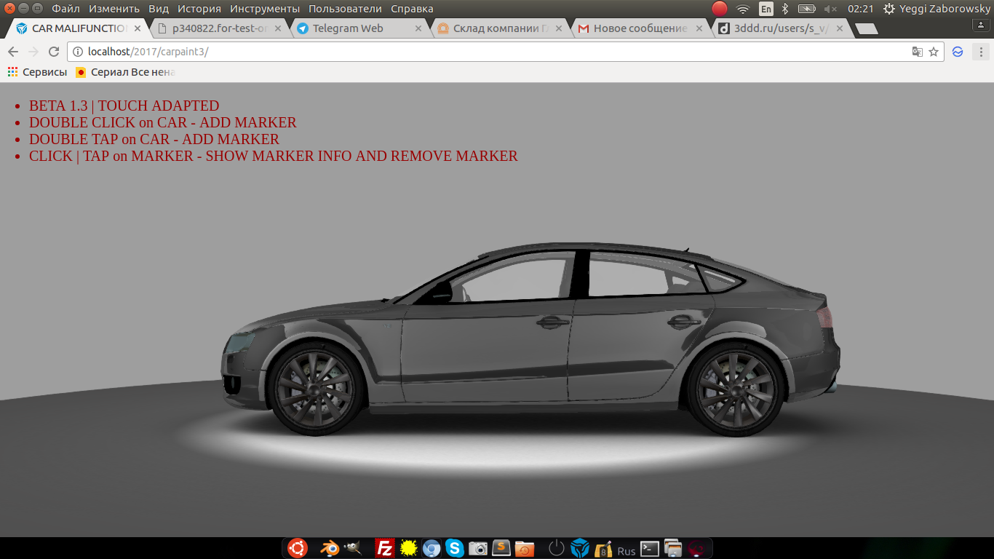Click the CLICK | TAP on MARKER instruction line
Screen dimensions: 994x559
(x=274, y=156)
